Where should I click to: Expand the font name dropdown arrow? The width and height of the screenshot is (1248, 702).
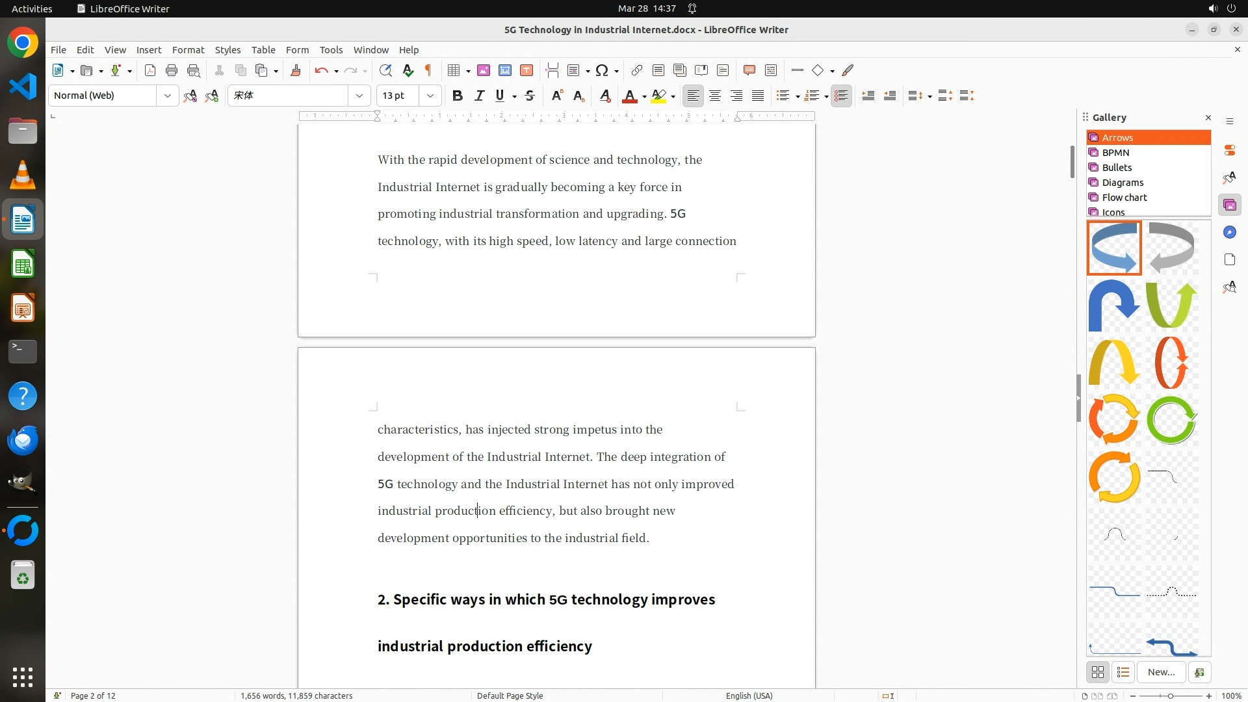pos(359,96)
